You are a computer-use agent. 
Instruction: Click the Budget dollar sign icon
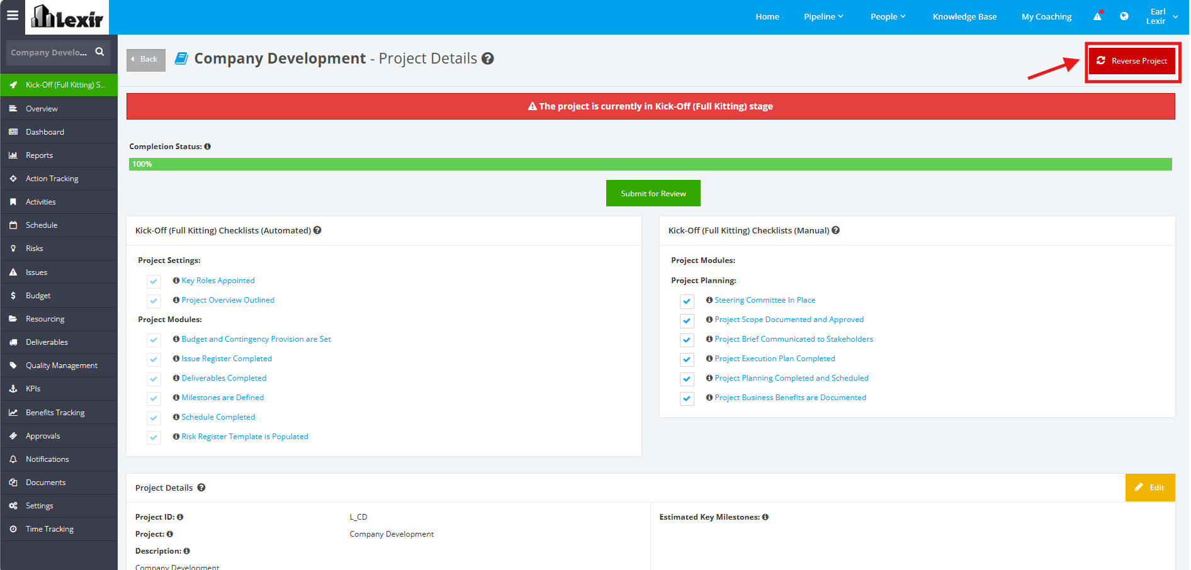(13, 296)
